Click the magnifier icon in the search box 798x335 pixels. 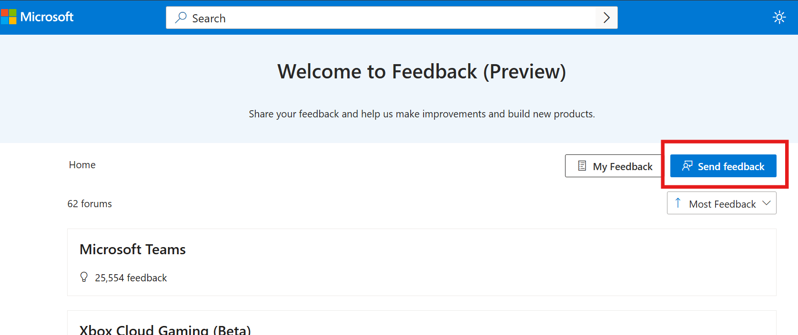pyautogui.click(x=181, y=18)
